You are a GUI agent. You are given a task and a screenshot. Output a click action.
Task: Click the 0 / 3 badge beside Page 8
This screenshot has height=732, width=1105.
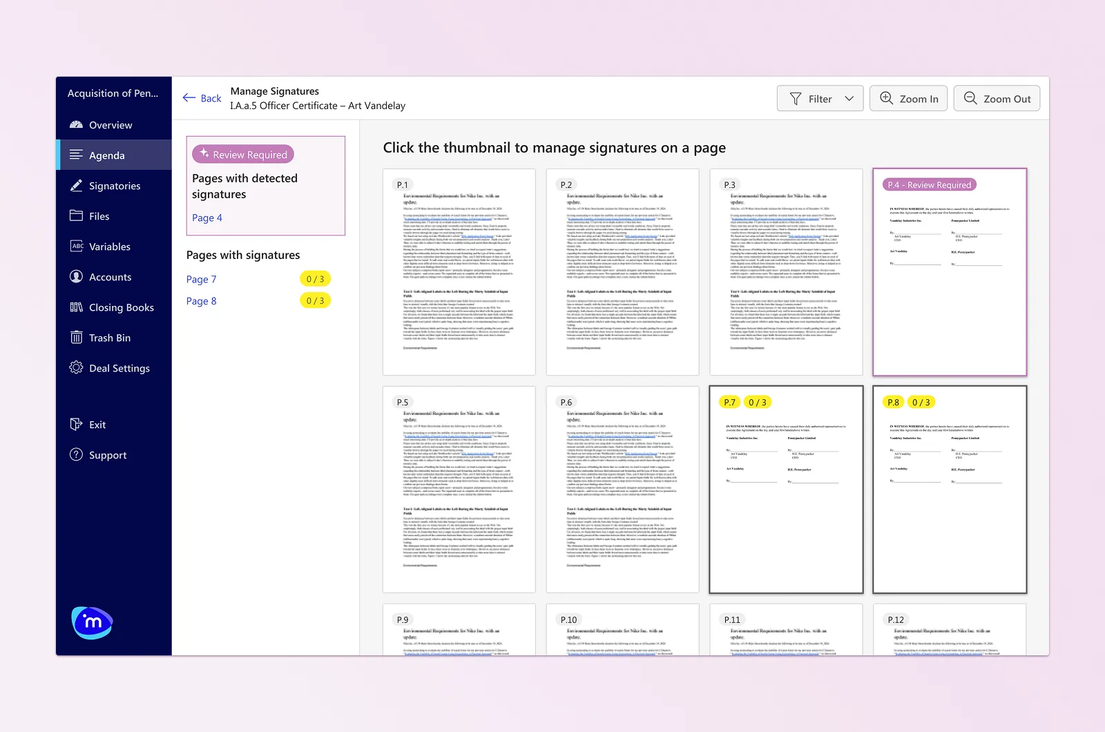coord(315,300)
